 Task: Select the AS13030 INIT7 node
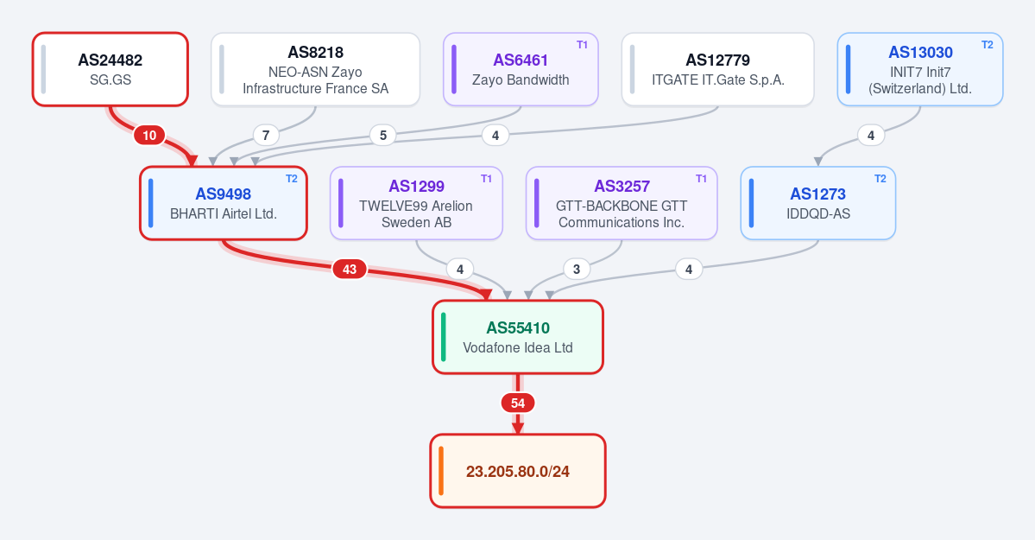tap(920, 69)
